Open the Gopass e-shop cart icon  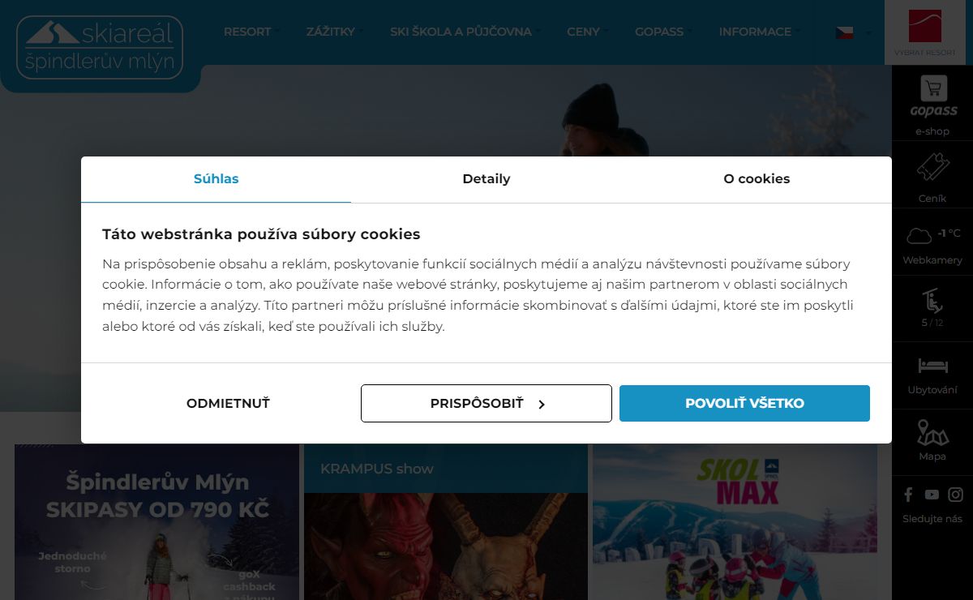click(932, 89)
